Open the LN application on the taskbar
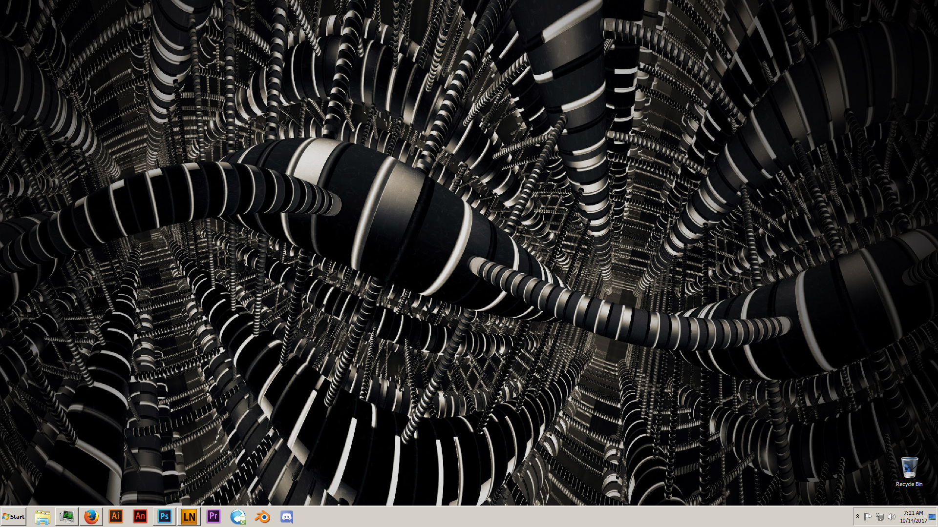 click(x=189, y=516)
